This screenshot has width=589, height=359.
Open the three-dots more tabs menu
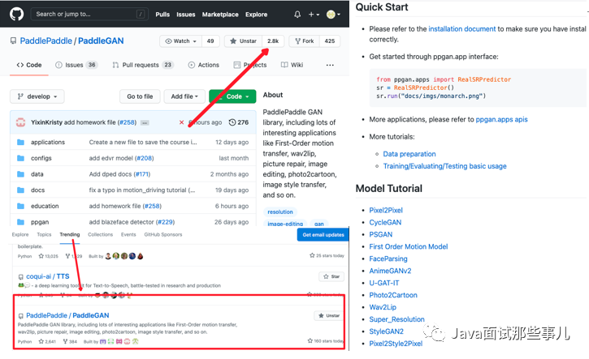[330, 65]
